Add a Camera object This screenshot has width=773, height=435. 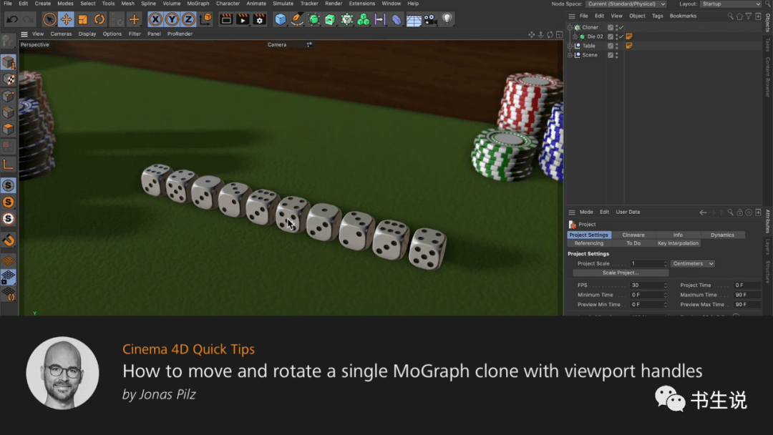click(430, 19)
